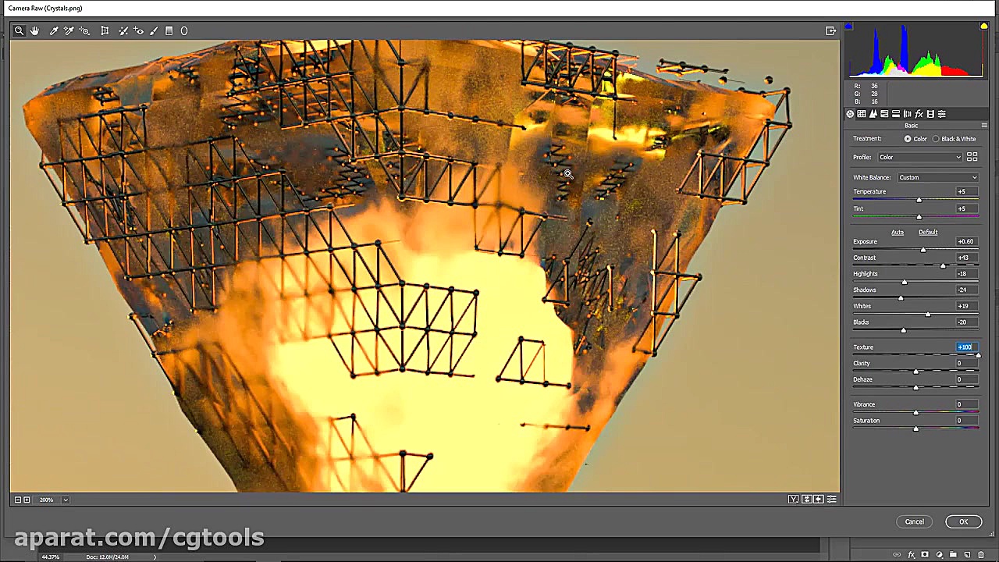This screenshot has width=999, height=562.
Task: Open the Basic panel flyout menu
Action: coord(984,126)
